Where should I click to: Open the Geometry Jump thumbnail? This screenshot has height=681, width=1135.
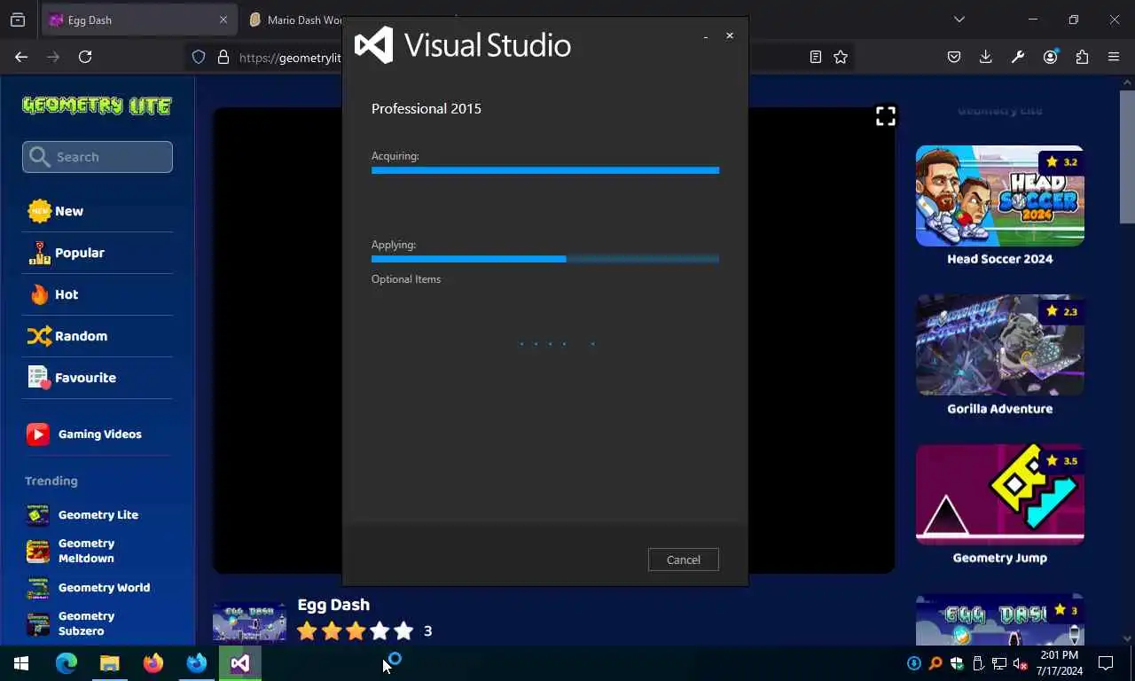[x=999, y=495]
